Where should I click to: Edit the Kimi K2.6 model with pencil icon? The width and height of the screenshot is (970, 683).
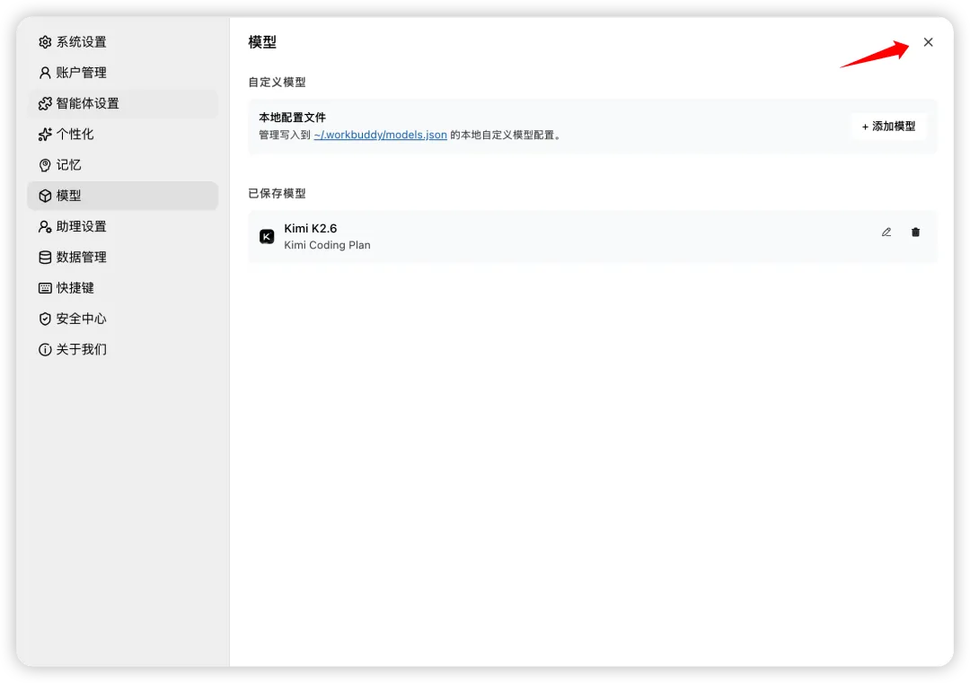(886, 232)
